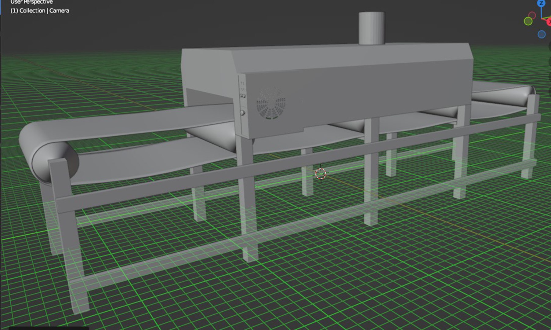Click the blue Z axis gizmo handle
Screen dimensions: 551x330
pos(541,3)
